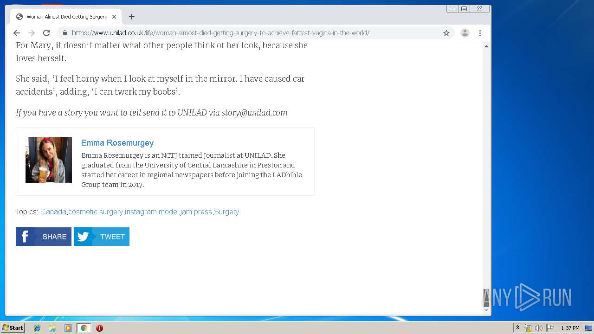Switch to Chrome on the taskbar
The image size is (594, 334).
tap(84, 328)
